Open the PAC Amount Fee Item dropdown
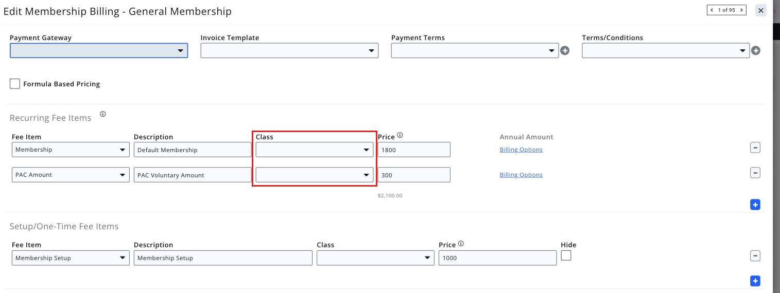 [71, 175]
